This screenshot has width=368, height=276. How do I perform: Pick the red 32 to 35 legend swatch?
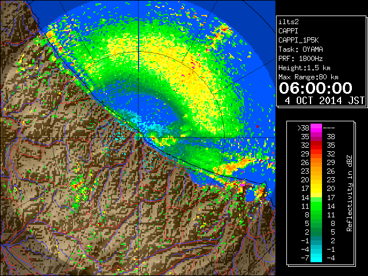click(316, 145)
